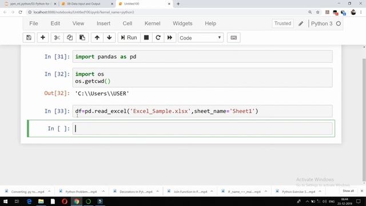Open the Chrome profile avatar
This screenshot has width=366, height=206.
(x=353, y=12)
